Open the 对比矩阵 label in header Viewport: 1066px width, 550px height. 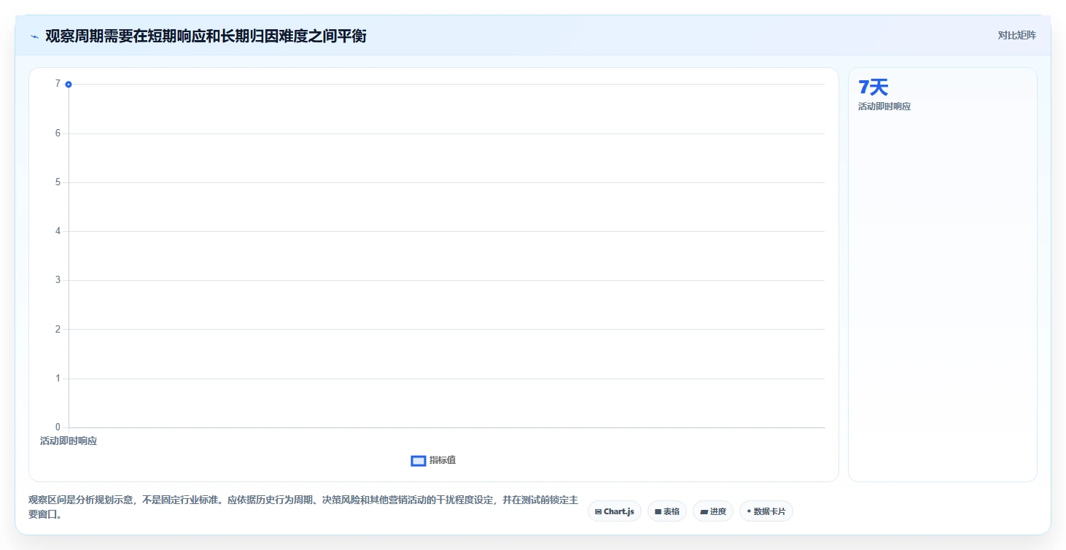pyautogui.click(x=1017, y=35)
